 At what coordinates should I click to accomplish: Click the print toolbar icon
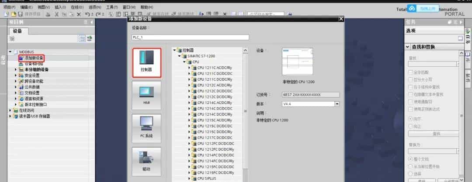tap(48, 14)
